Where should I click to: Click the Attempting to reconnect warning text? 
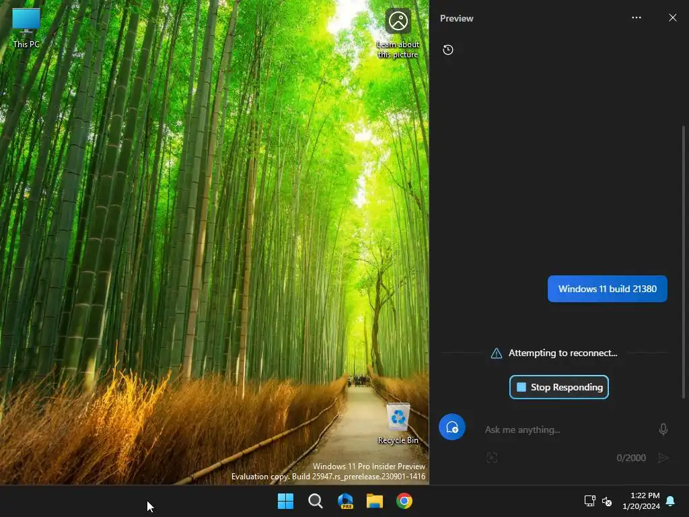pos(563,353)
